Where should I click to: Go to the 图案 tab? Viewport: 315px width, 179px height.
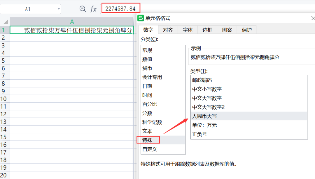227,30
